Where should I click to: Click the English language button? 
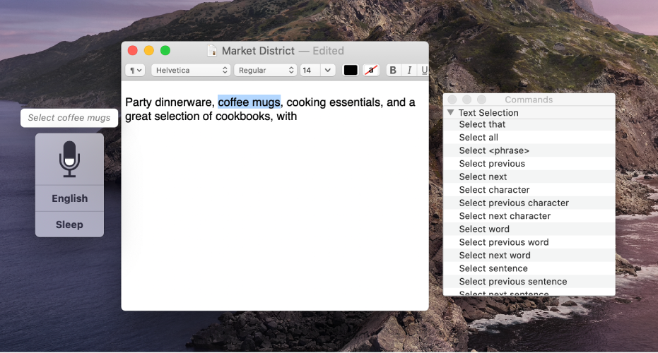(70, 198)
